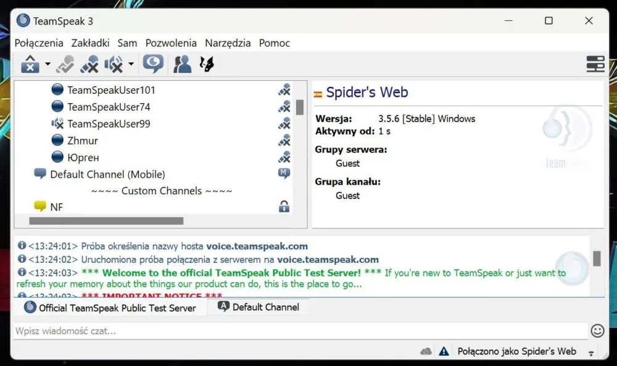Open the contacts manager icon
The height and width of the screenshot is (366, 617).
click(x=182, y=64)
